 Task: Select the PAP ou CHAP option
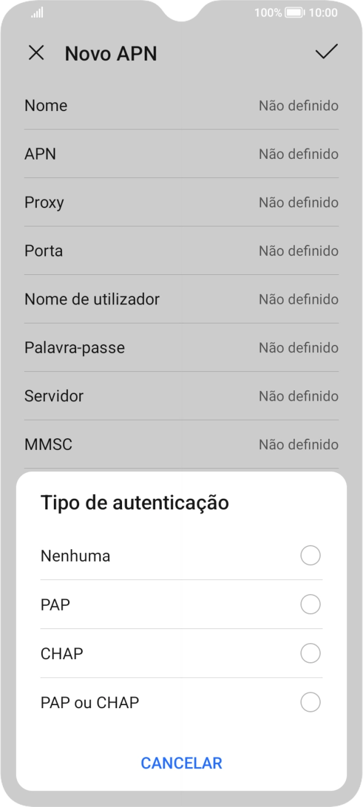(181, 702)
